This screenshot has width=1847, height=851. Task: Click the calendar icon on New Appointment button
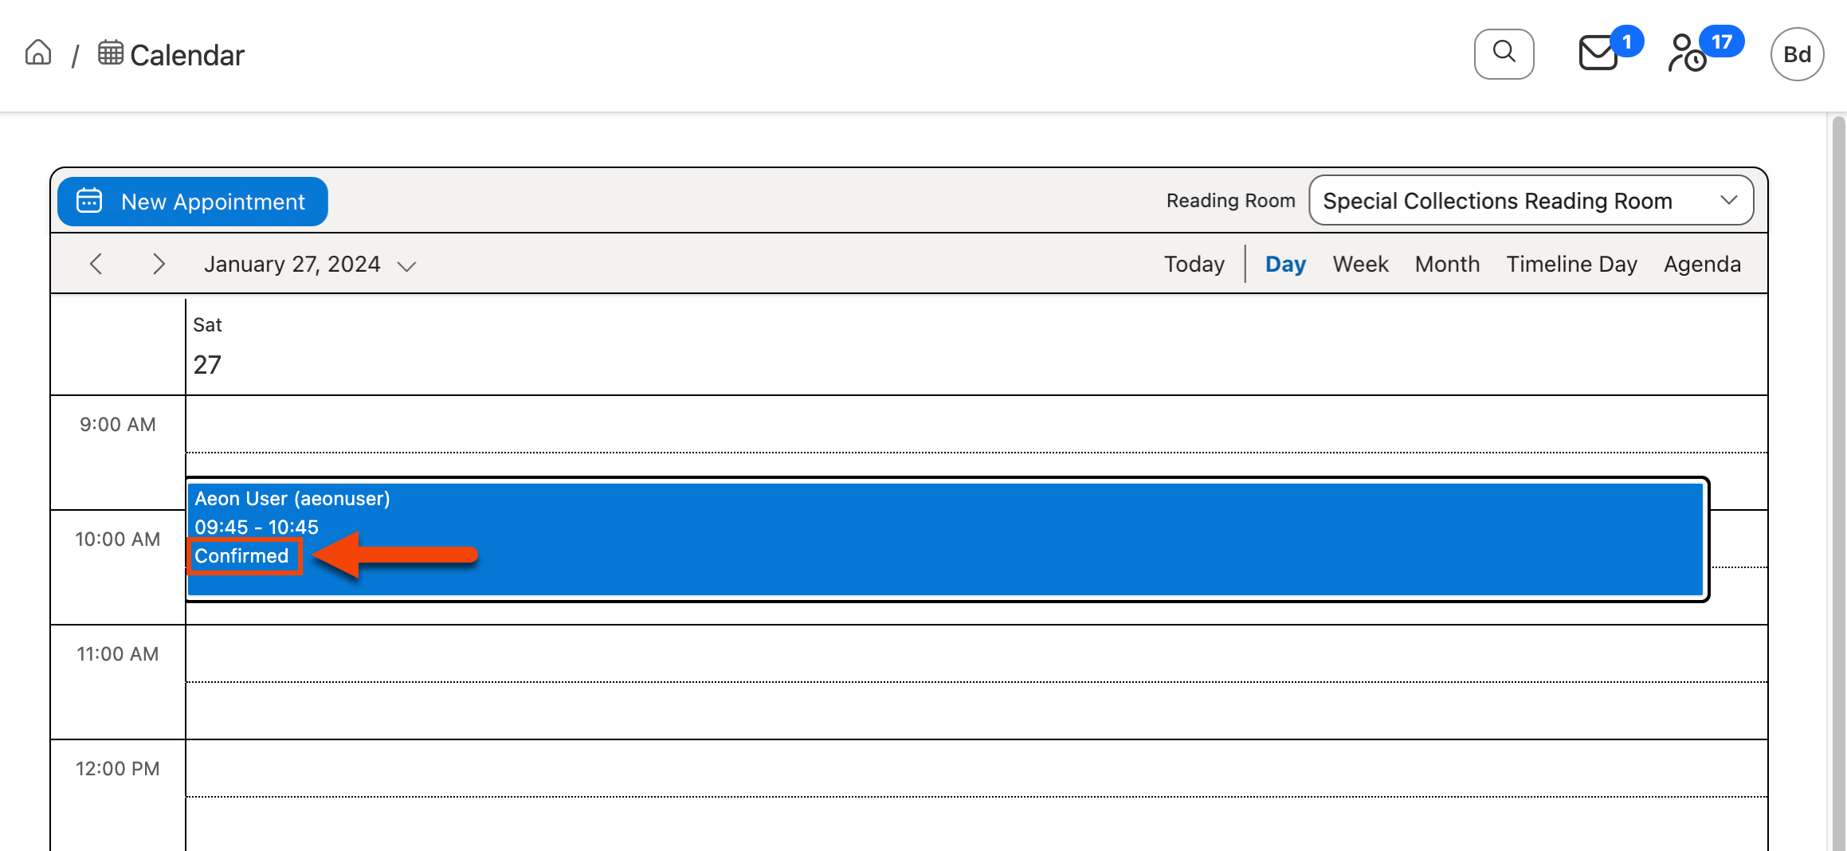click(x=89, y=201)
